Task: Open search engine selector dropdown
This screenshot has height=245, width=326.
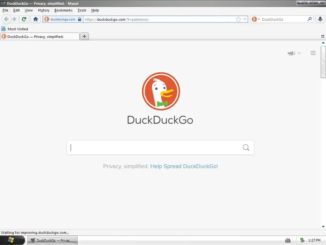Action: (256, 19)
